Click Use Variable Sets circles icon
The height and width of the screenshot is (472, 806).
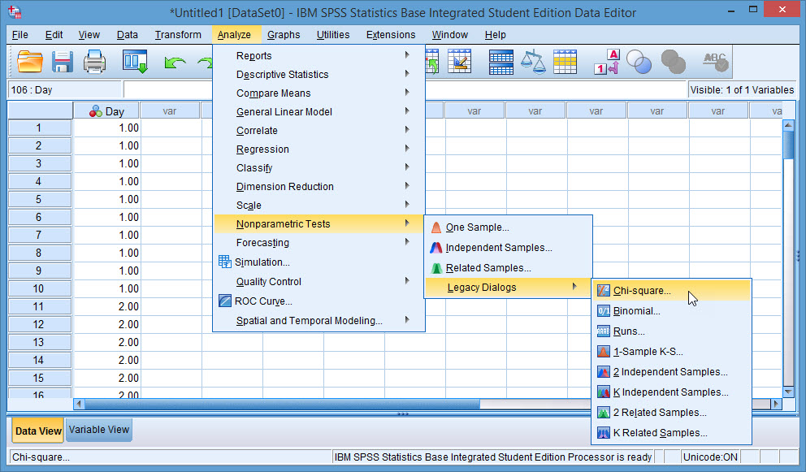coord(639,63)
